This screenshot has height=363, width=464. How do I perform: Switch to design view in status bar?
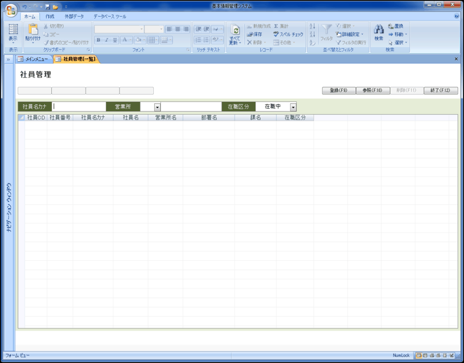point(452,355)
